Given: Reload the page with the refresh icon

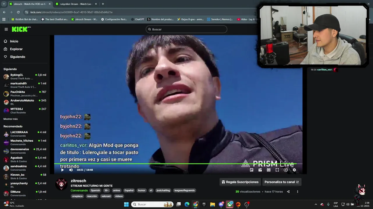Looking at the screenshot, I should click(18, 12).
